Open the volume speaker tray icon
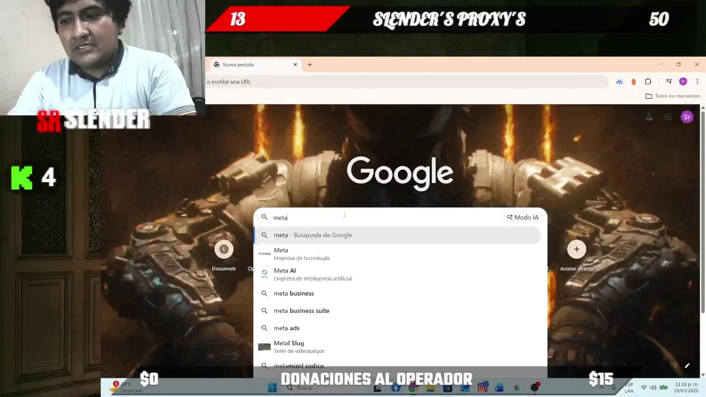The image size is (706, 397). (x=653, y=388)
